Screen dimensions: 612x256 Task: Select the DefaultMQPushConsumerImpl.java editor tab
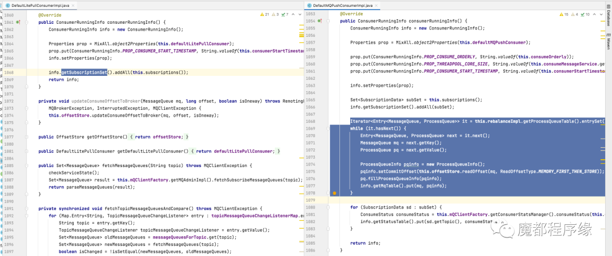point(343,6)
